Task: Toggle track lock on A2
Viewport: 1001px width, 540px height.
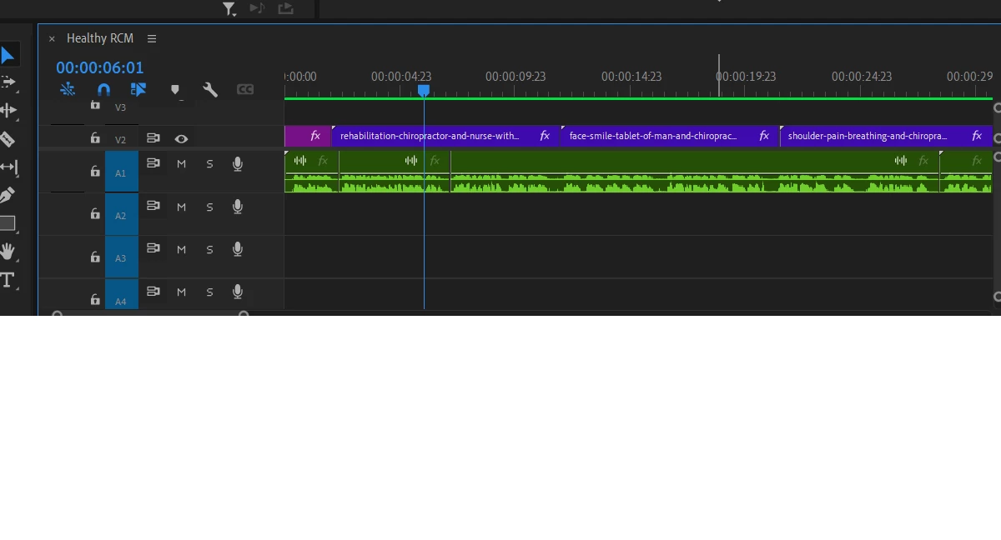Action: point(95,213)
